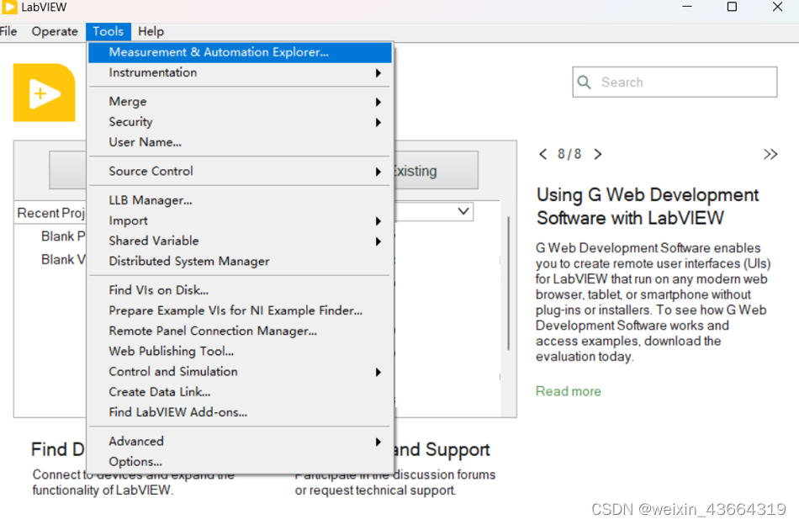Open the recent files filter dropdown
799x525 pixels.
pos(463,211)
